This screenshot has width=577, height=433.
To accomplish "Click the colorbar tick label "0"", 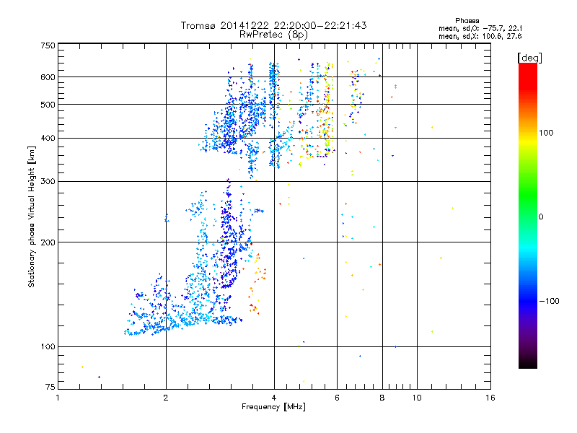I will click(541, 217).
